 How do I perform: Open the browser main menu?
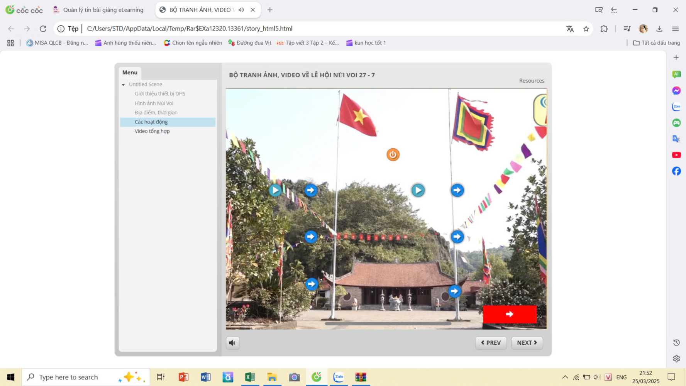pyautogui.click(x=675, y=29)
